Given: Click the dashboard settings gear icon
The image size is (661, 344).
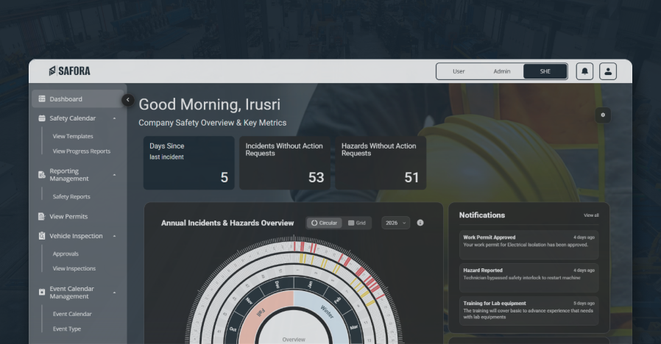Looking at the screenshot, I should pyautogui.click(x=603, y=115).
